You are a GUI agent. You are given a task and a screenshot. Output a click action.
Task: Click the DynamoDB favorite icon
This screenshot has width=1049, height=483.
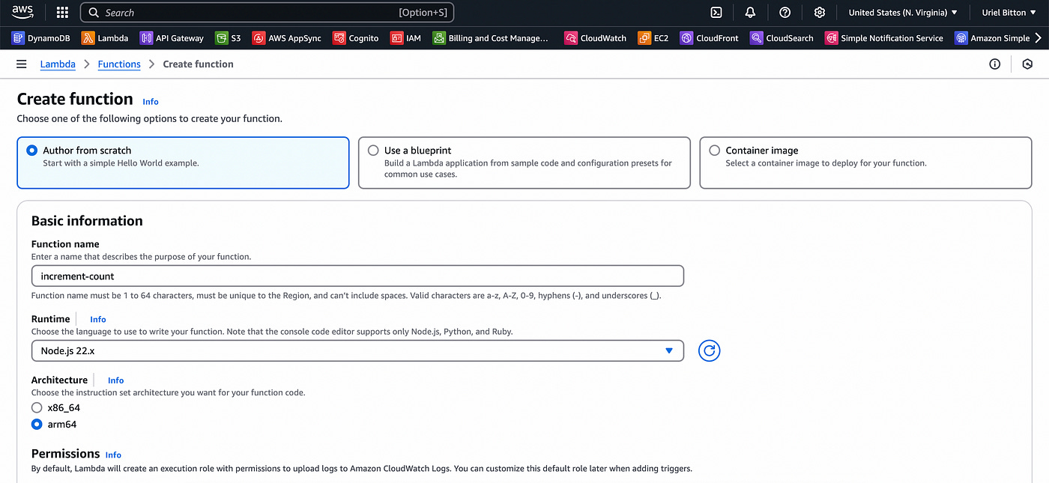click(18, 38)
